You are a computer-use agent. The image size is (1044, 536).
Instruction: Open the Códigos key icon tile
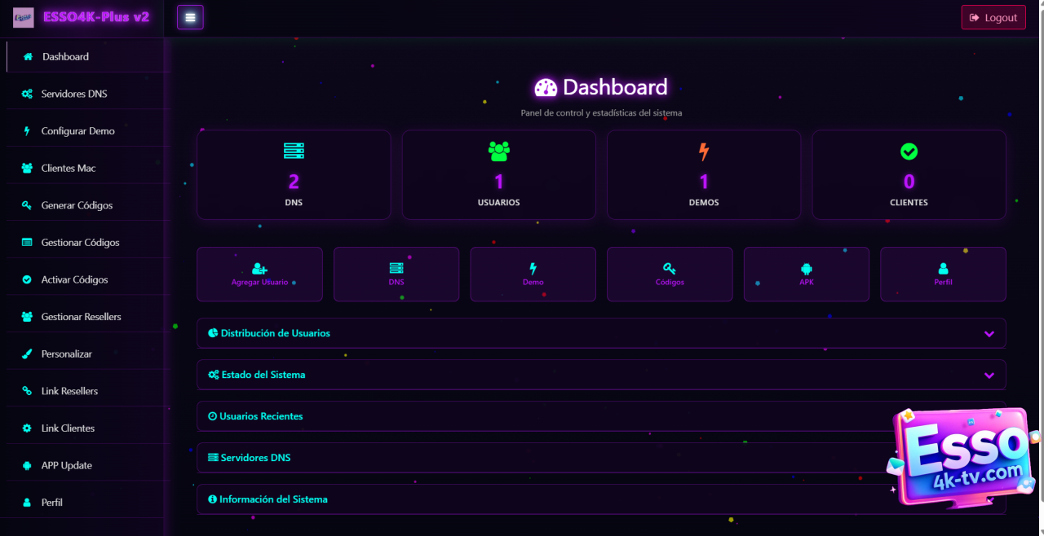pyautogui.click(x=670, y=274)
